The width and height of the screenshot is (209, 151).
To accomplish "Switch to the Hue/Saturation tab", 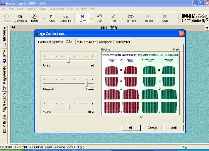I will pos(87,42).
